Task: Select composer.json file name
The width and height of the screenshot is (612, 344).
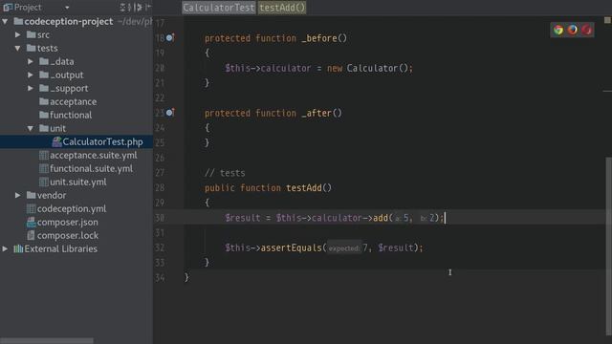Action: [x=68, y=222]
